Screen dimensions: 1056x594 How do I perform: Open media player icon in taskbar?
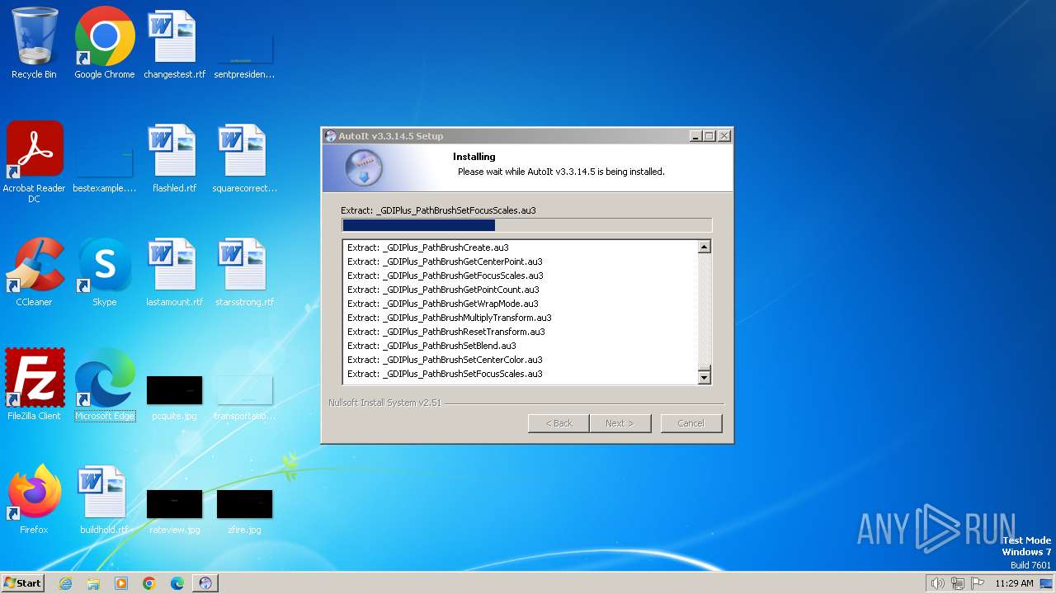coord(121,583)
